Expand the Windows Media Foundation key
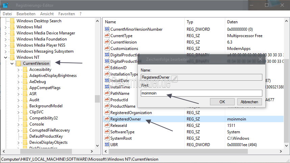This screenshot has width=290, height=163. [x=5, y=39]
